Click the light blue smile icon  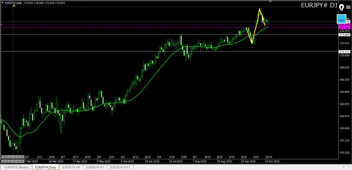(x=342, y=19)
